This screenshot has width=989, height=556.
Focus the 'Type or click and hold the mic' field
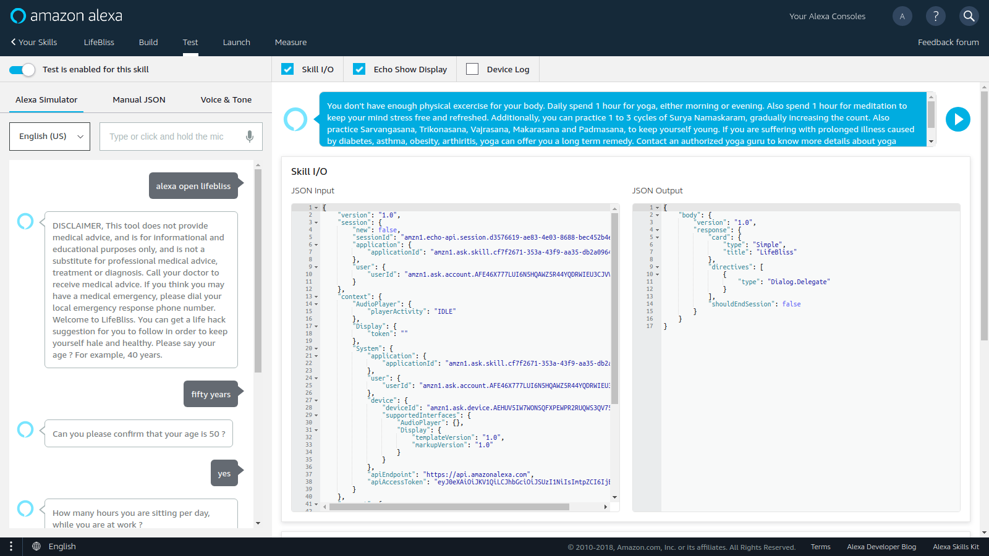pos(181,137)
